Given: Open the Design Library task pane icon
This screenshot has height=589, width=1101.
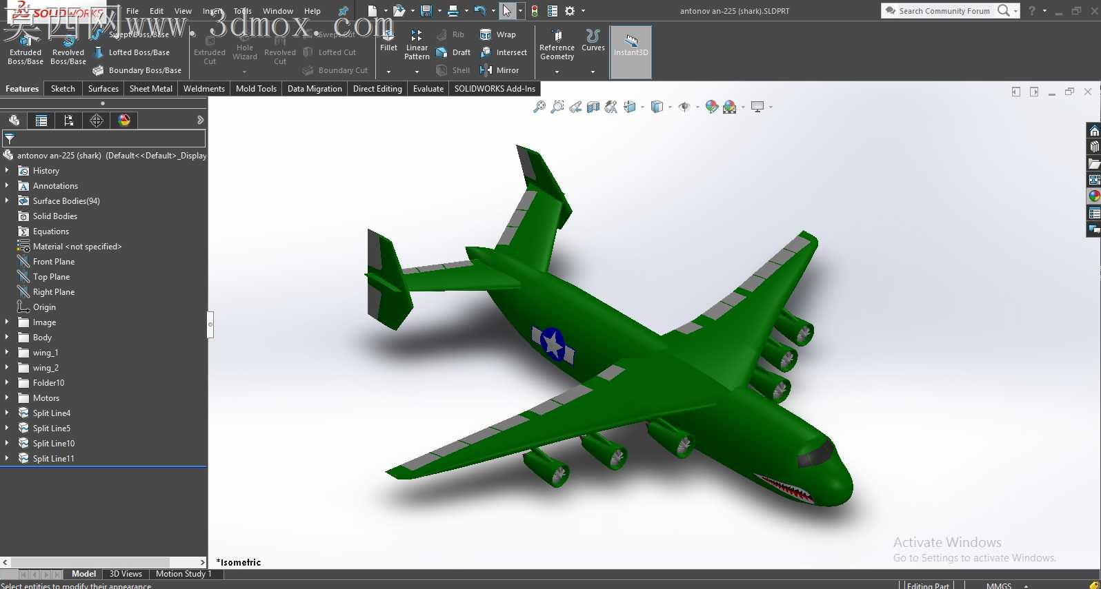Looking at the screenshot, I should (x=1094, y=147).
